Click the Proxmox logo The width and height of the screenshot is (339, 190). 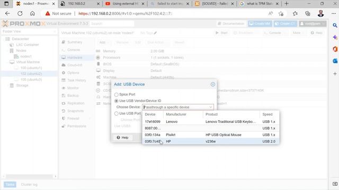(24, 23)
